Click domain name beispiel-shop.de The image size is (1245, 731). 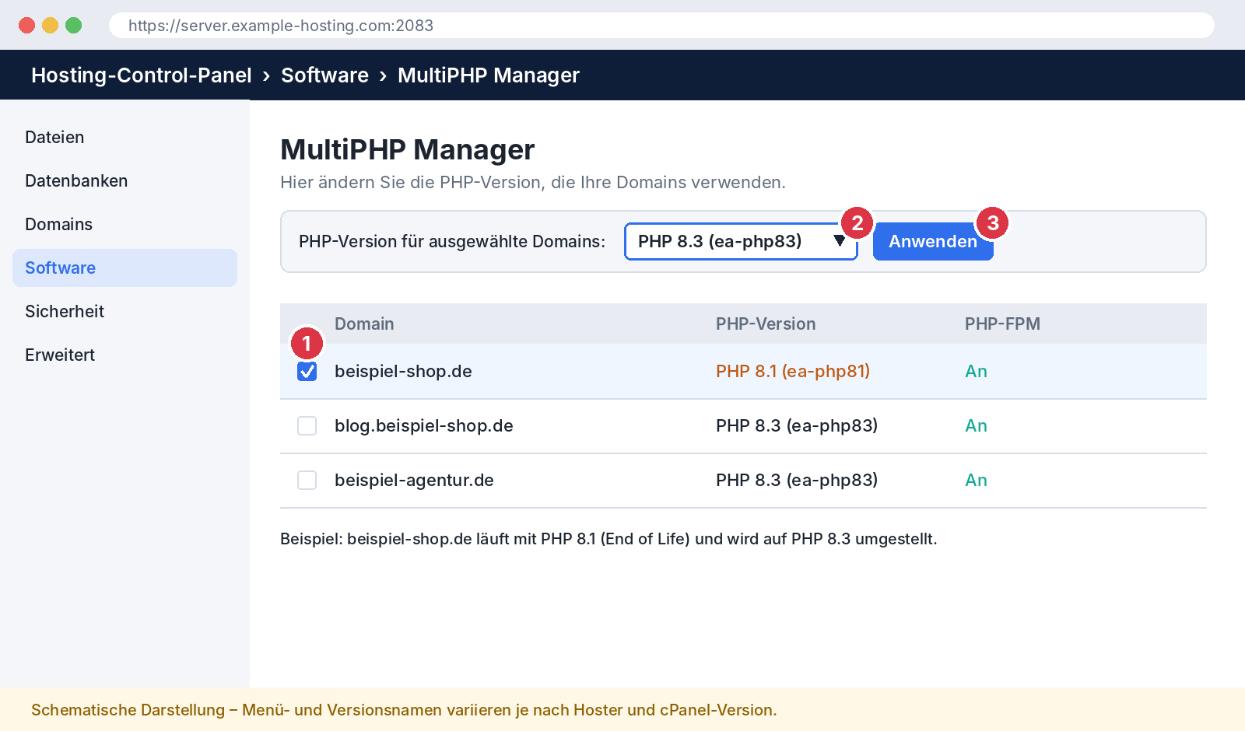coord(403,372)
